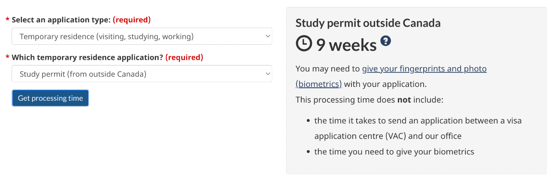Image resolution: width=550 pixels, height=179 pixels.
Task: Click (required) beside Select an application type
Action: coord(131,20)
